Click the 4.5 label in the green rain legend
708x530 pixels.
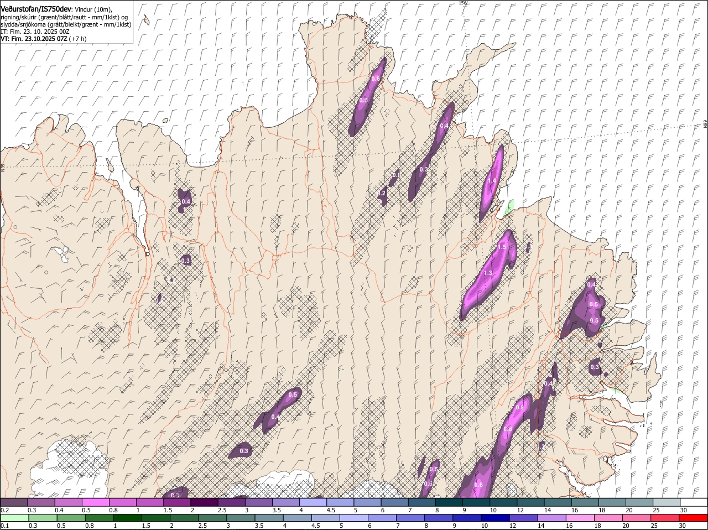coord(315,526)
